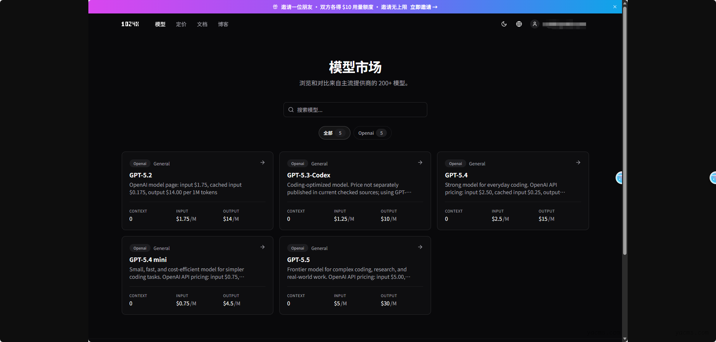Open the GPT-5.5 model title
This screenshot has height=342, width=716.
pos(298,260)
